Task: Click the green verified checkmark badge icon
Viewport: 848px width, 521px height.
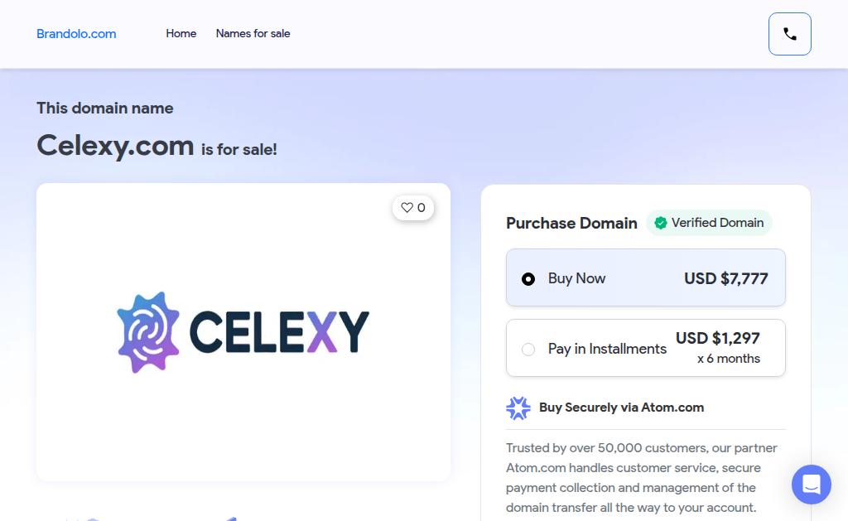Action: 661,223
